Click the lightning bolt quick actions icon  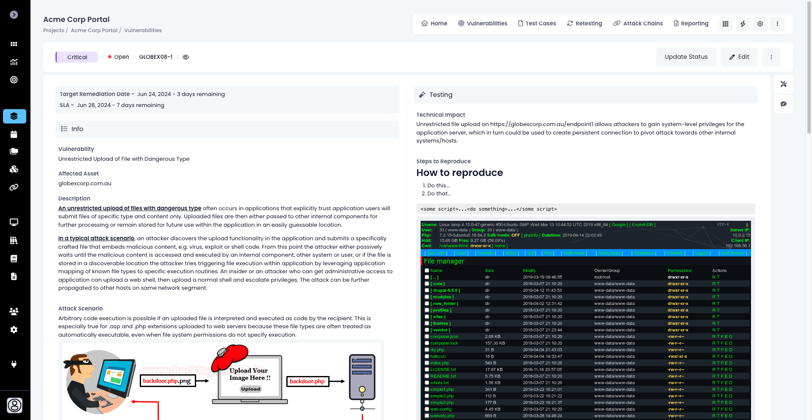[743, 24]
